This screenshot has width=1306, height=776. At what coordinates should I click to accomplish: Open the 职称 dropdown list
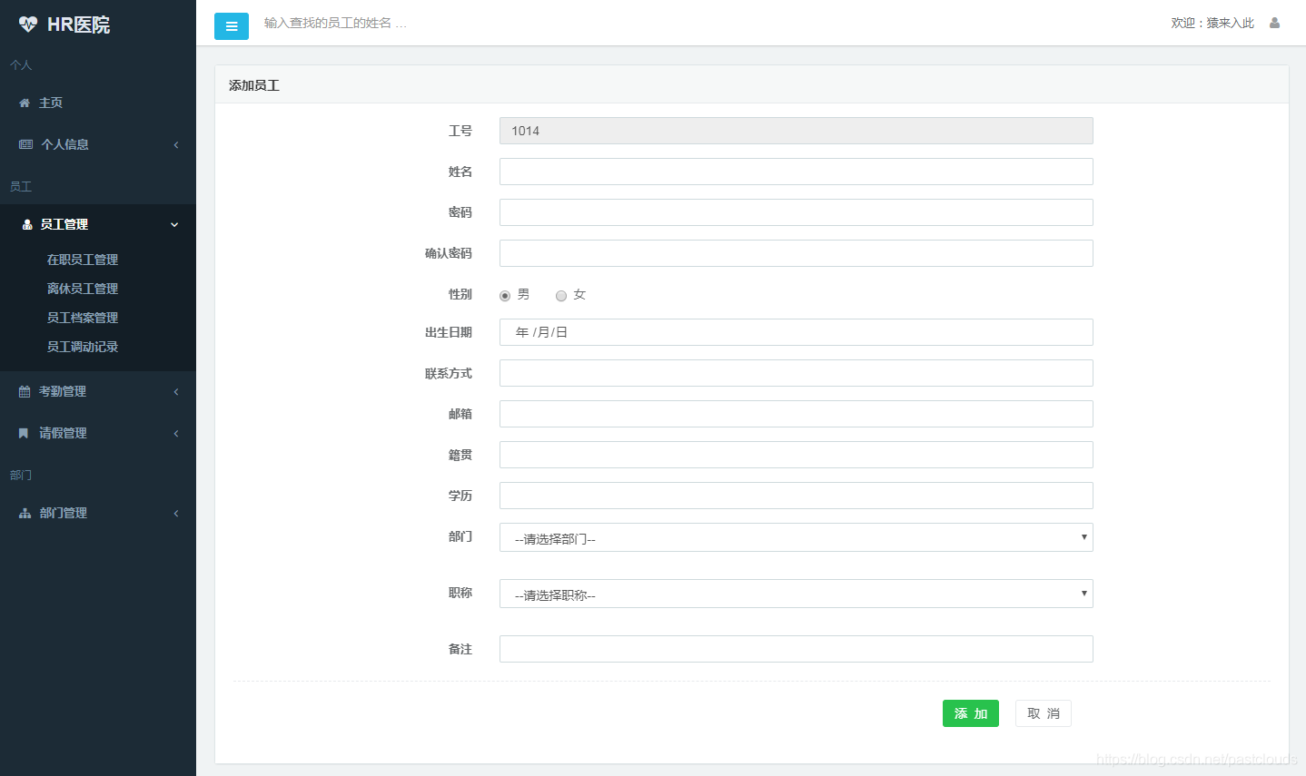coord(796,594)
